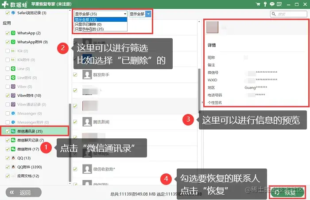Open the chat support bubble icon

[x=272, y=4]
